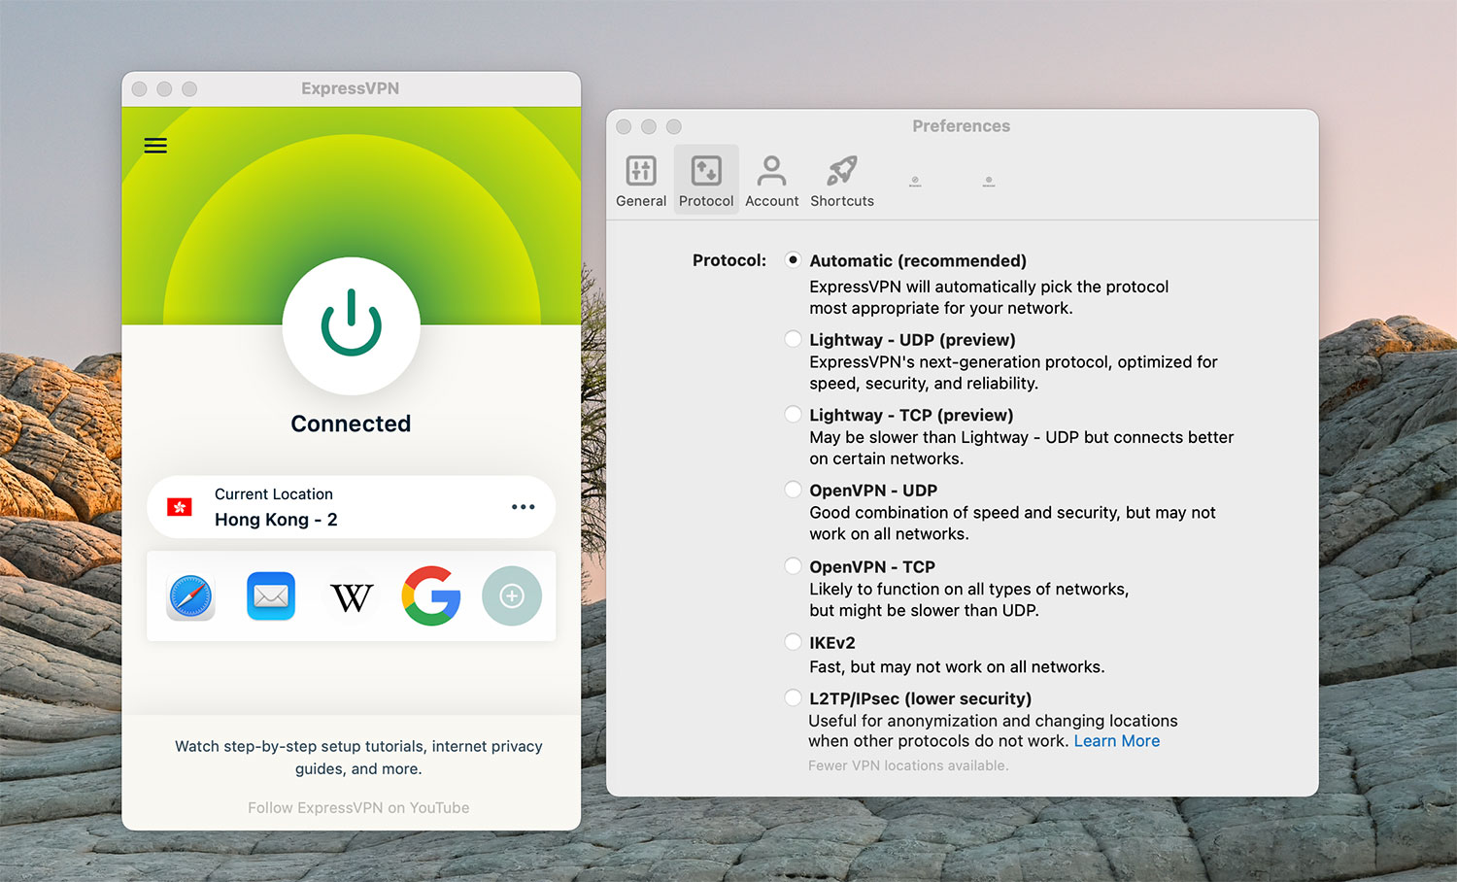Click 'Fewer VPN locations available.' note
This screenshot has height=882, width=1457.
908,765
